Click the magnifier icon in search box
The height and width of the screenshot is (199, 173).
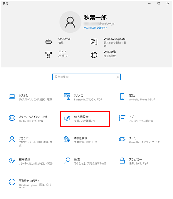118,77
